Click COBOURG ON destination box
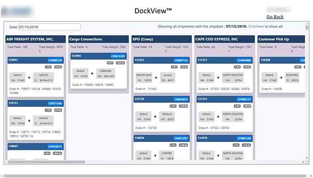This screenshot has height=178, width=313. click(x=106, y=74)
